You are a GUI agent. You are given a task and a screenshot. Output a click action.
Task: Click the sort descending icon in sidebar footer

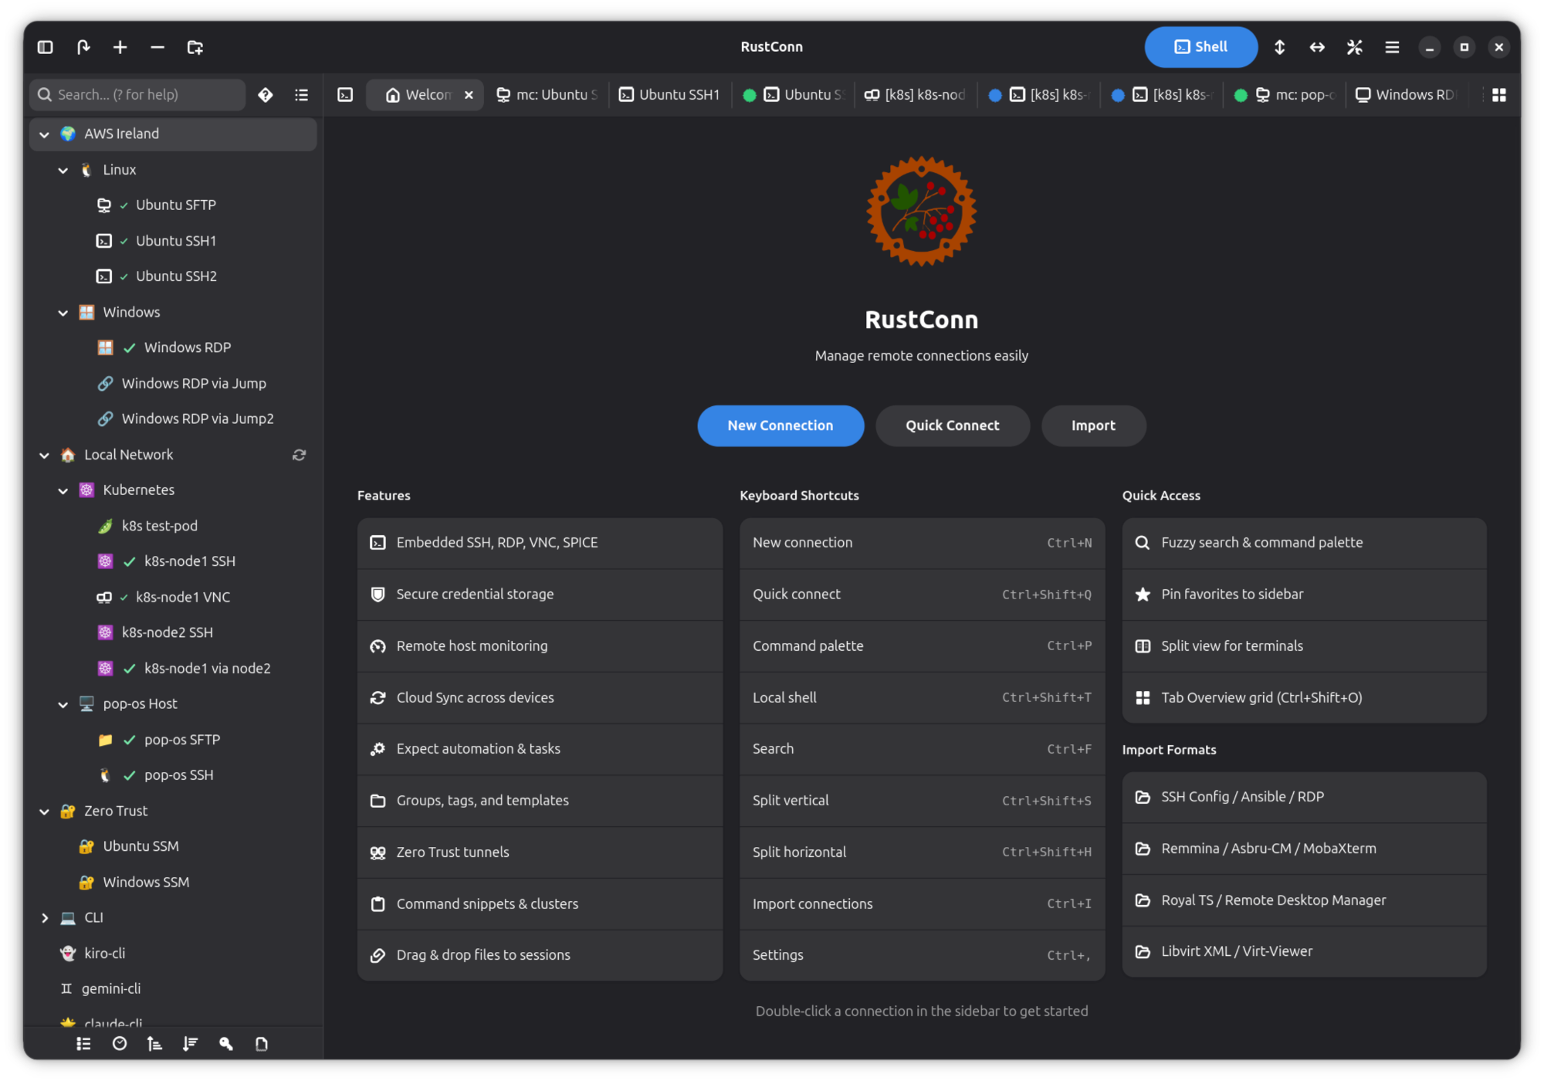point(190,1044)
